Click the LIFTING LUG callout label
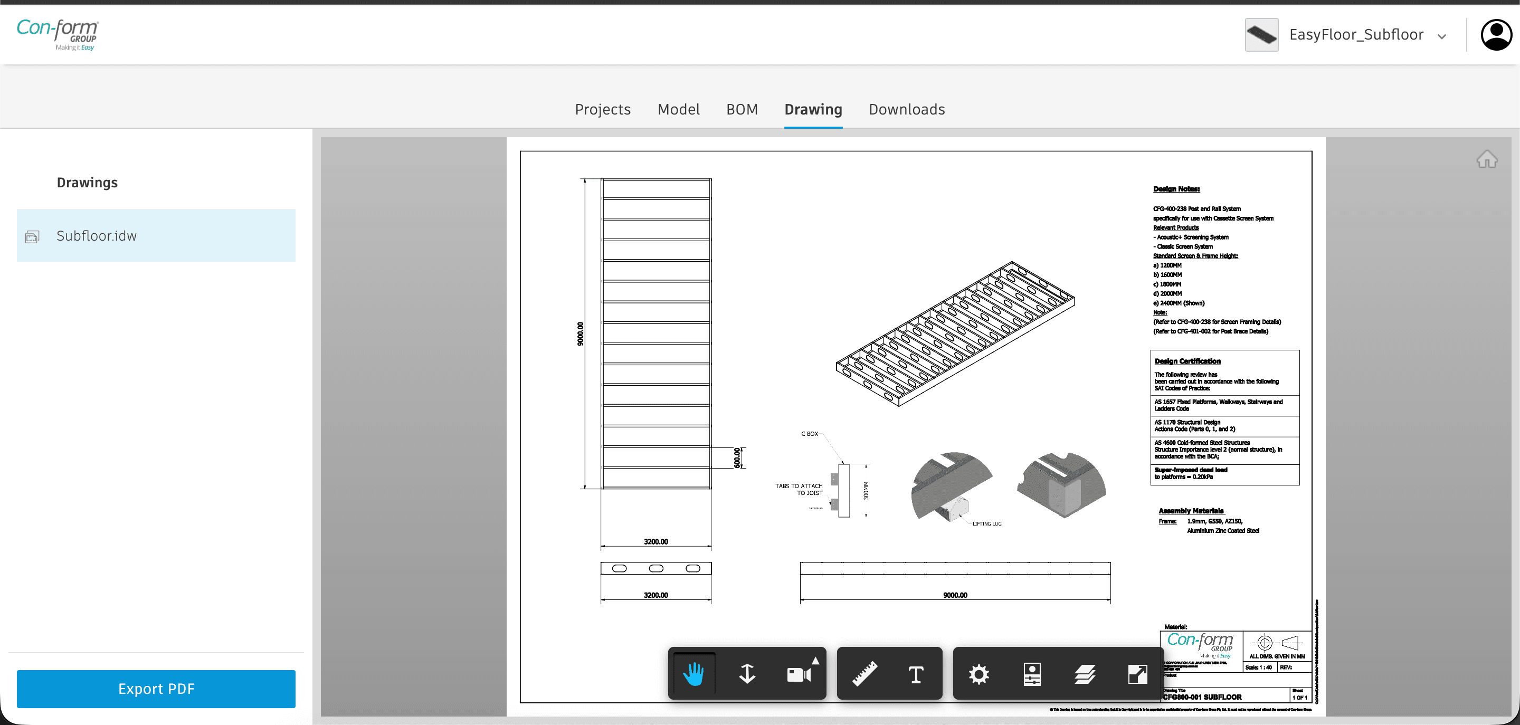 [986, 524]
